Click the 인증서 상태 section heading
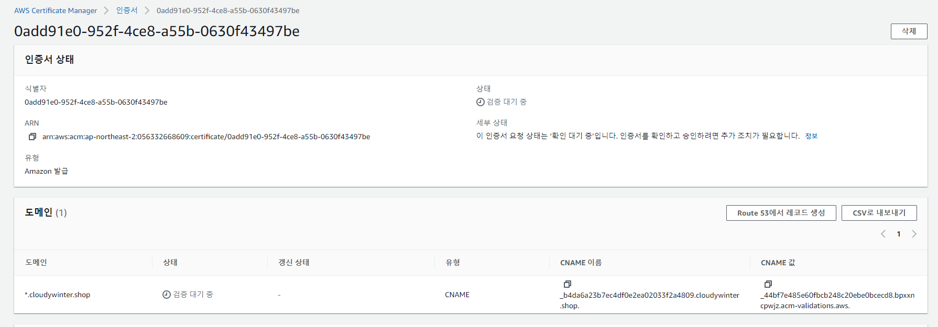This screenshot has width=938, height=327. pos(49,60)
